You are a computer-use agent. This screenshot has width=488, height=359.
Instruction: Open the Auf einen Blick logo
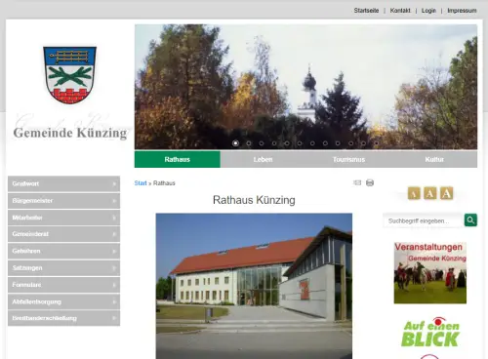(430, 333)
